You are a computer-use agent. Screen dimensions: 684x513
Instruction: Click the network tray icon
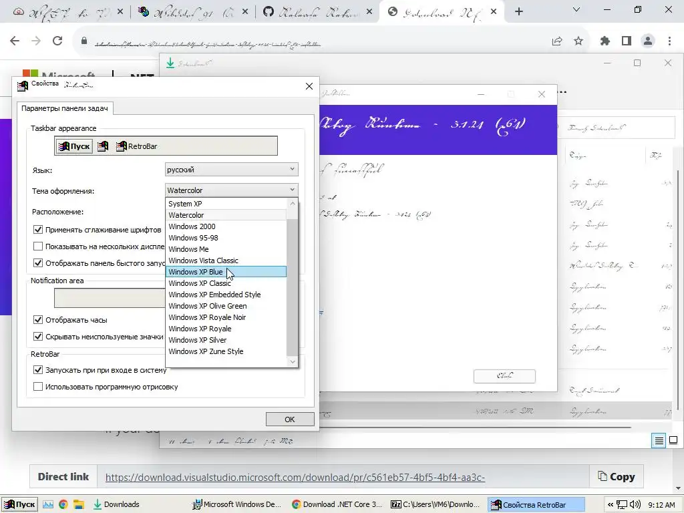(622, 505)
